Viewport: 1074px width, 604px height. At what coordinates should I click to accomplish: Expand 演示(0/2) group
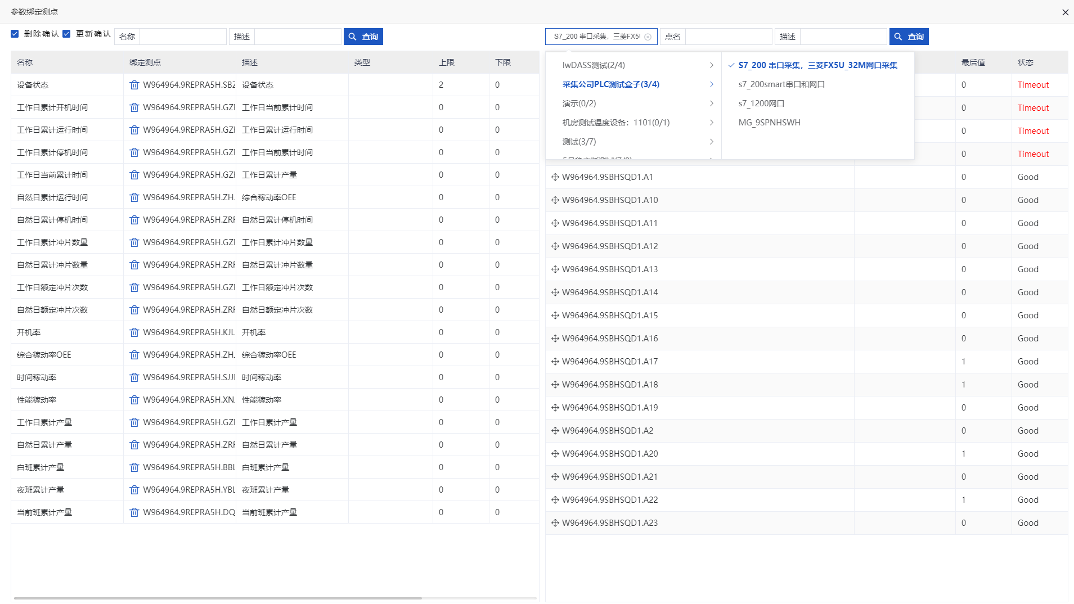click(x=633, y=103)
